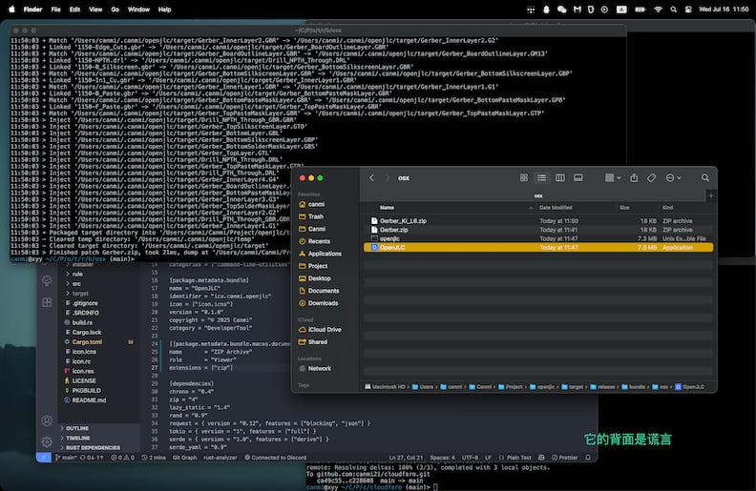Open VS Code Accounts icon
This screenshot has height=491, width=756.
click(x=47, y=420)
